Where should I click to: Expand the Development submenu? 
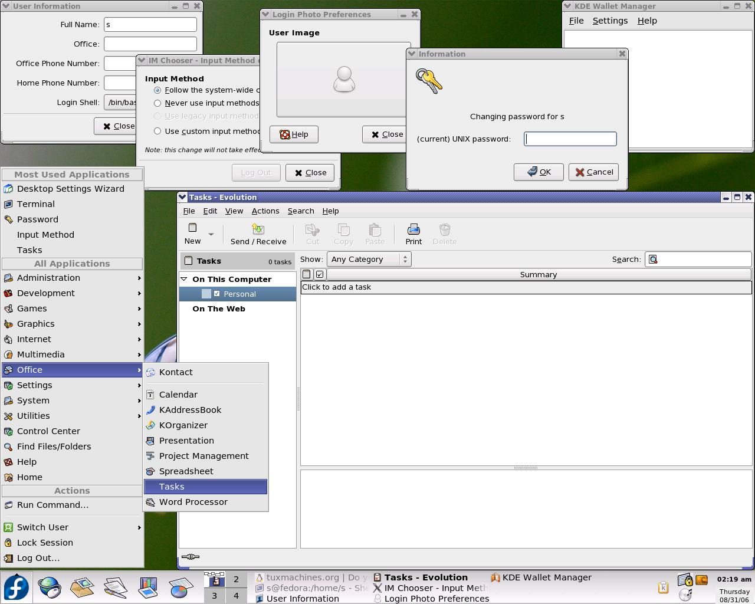[73, 293]
